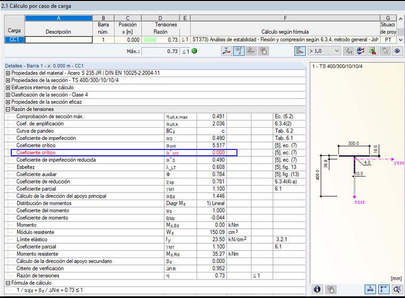Collapse the Fórmula de cálculo group

pyautogui.click(x=8, y=283)
